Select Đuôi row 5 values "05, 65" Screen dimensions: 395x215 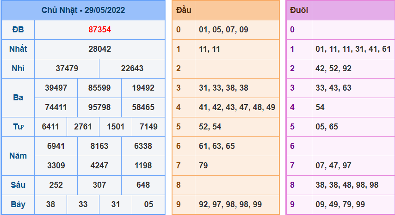[327, 127]
